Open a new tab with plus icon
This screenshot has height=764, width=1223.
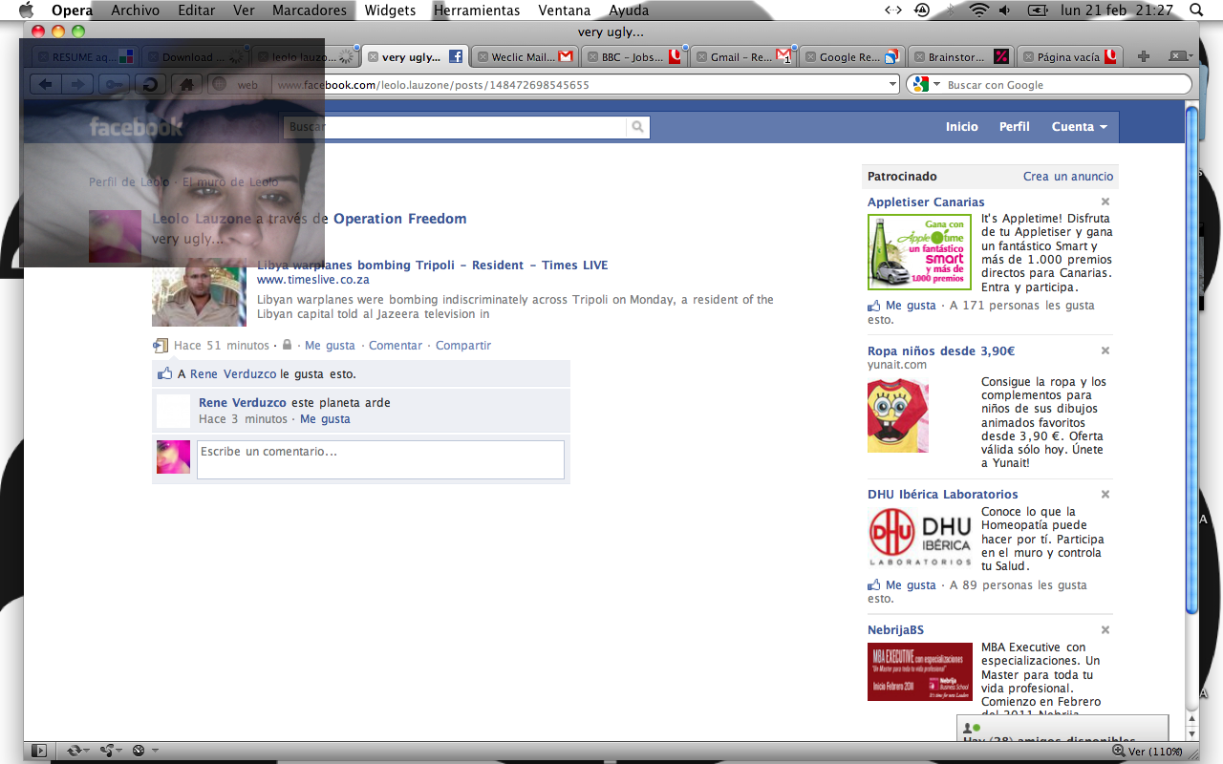[1143, 57]
